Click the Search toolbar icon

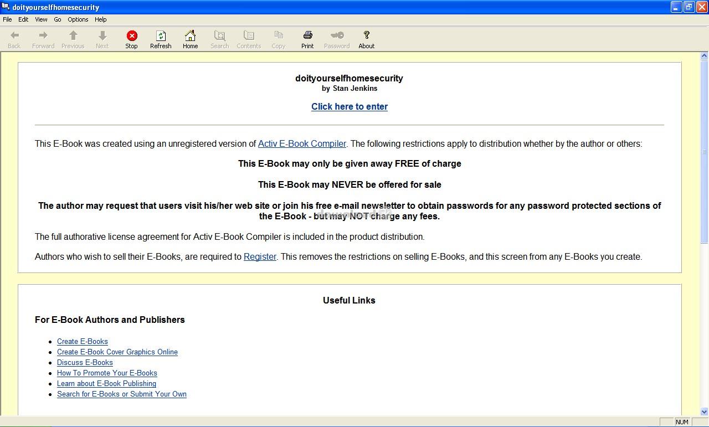219,36
